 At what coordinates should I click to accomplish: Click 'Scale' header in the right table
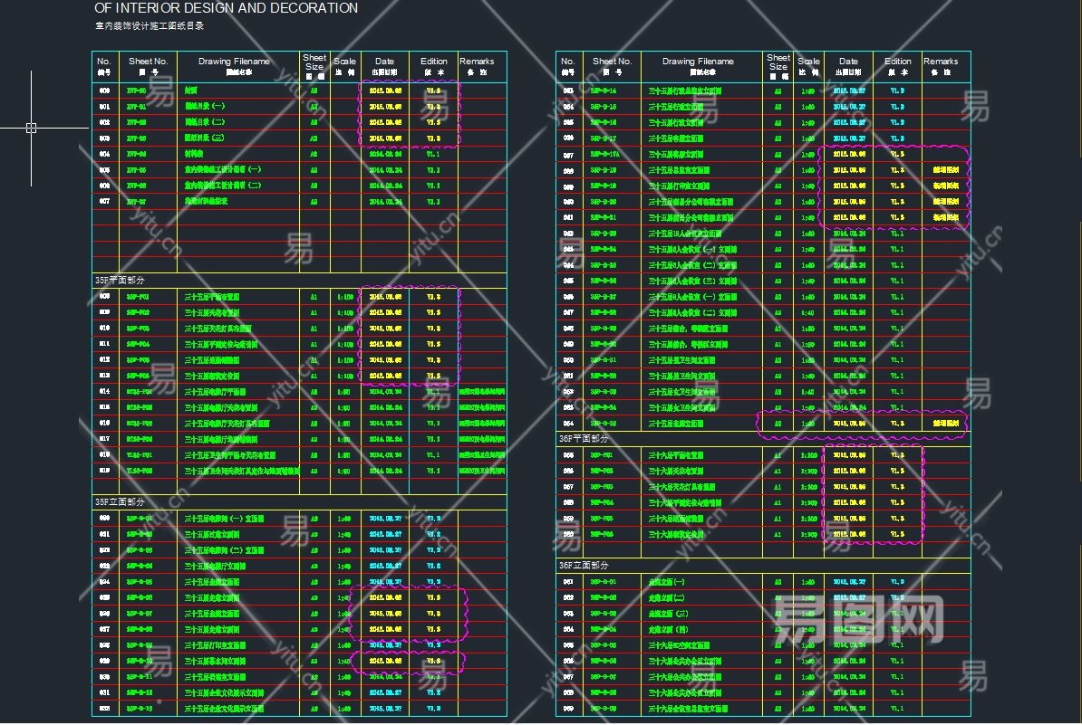click(808, 66)
